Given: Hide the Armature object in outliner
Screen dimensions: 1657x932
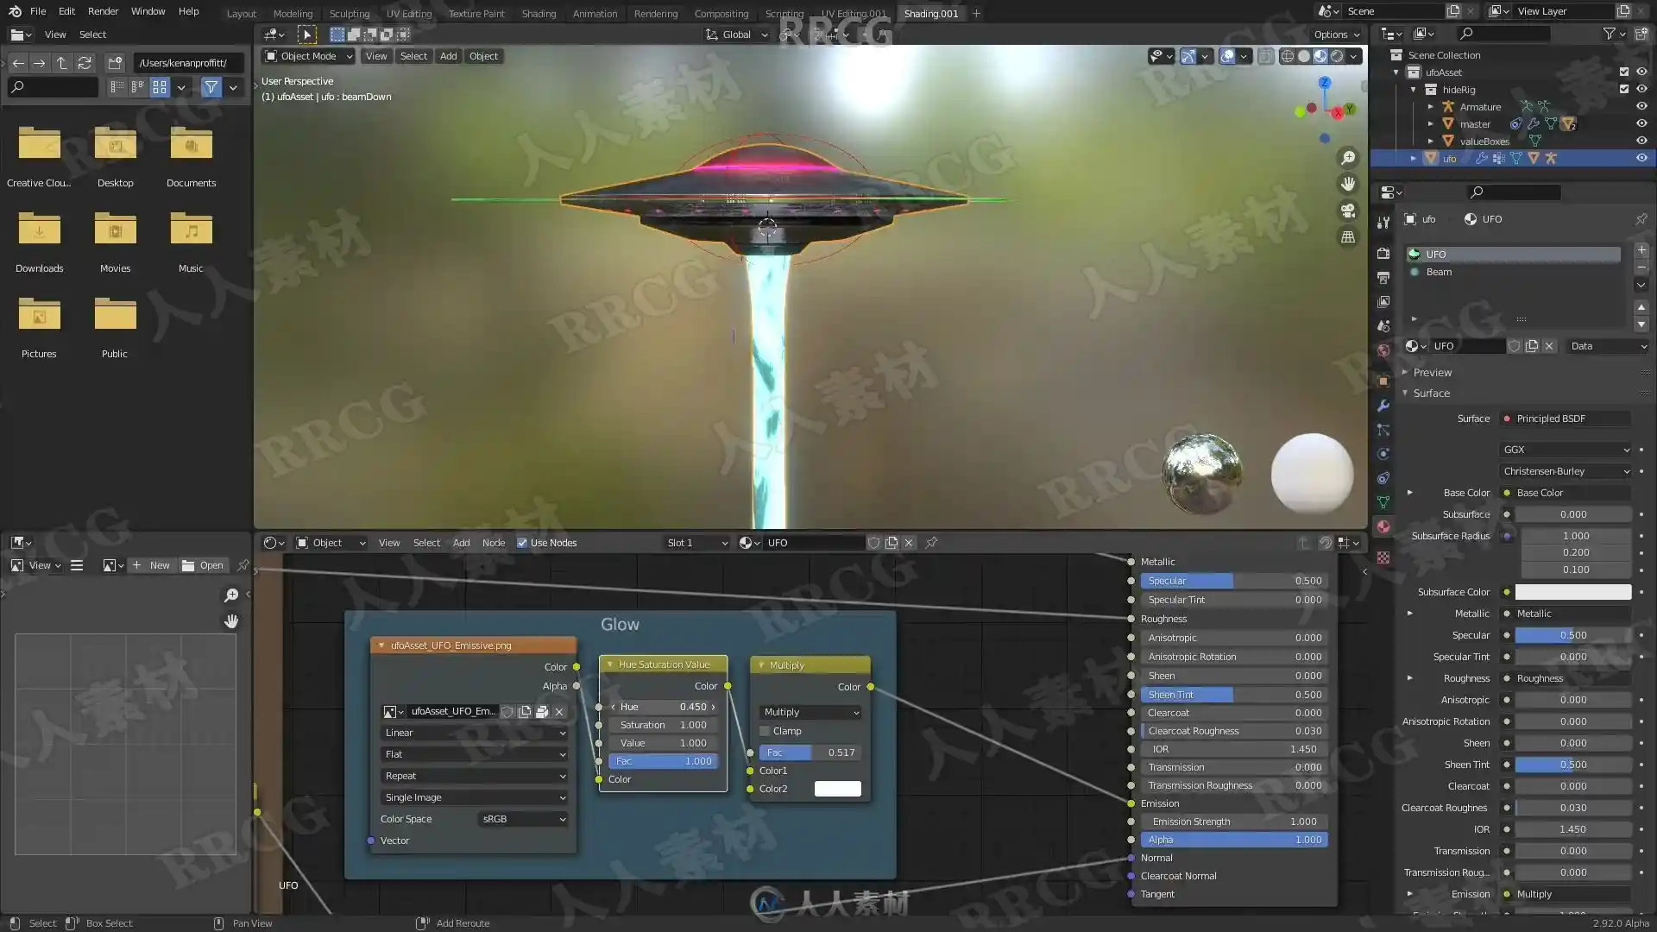Looking at the screenshot, I should (x=1641, y=107).
